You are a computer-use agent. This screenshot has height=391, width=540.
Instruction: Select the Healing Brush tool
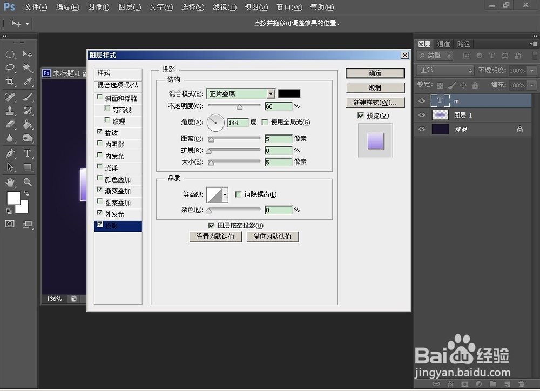click(x=10, y=97)
